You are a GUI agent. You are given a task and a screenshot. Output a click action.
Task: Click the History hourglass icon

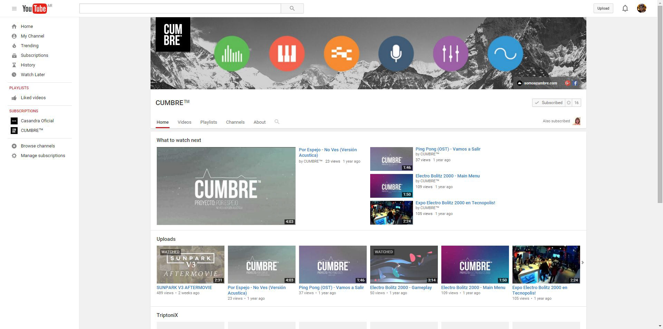[14, 65]
